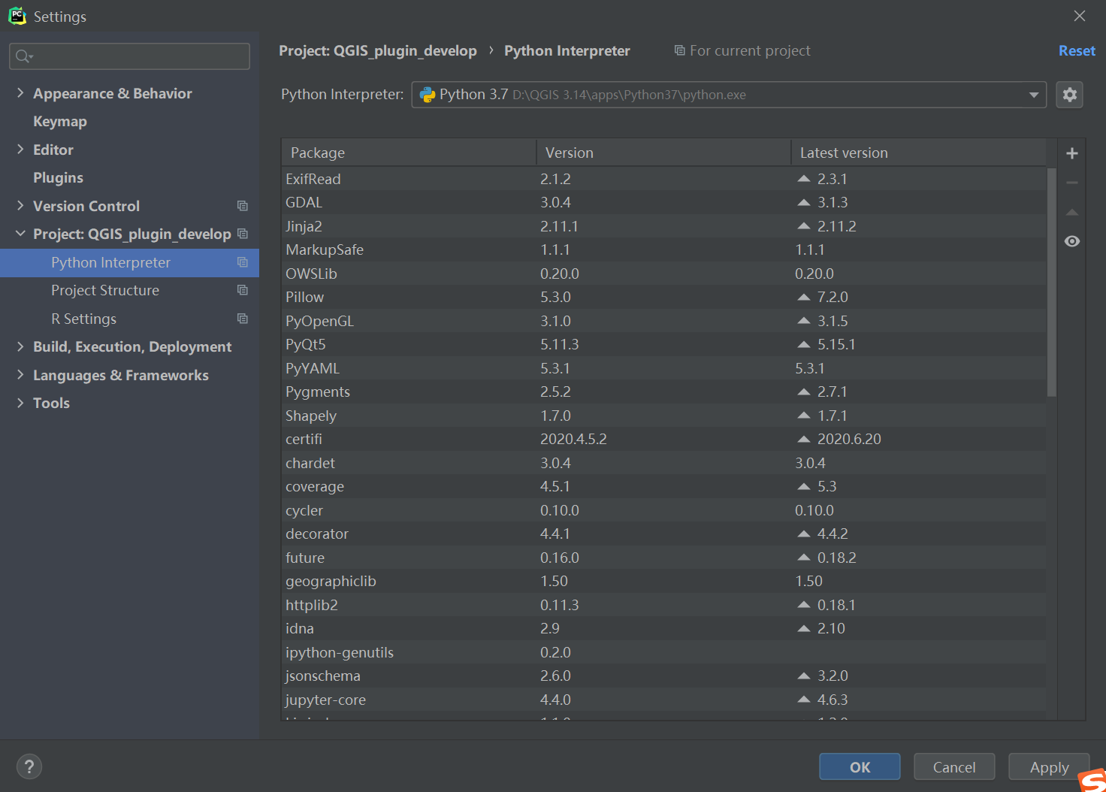Select the OWSLib package row
Viewport: 1106px width, 792px height.
pyautogui.click(x=663, y=274)
